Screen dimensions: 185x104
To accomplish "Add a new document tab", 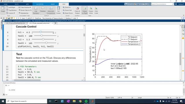I will click(55, 23).
